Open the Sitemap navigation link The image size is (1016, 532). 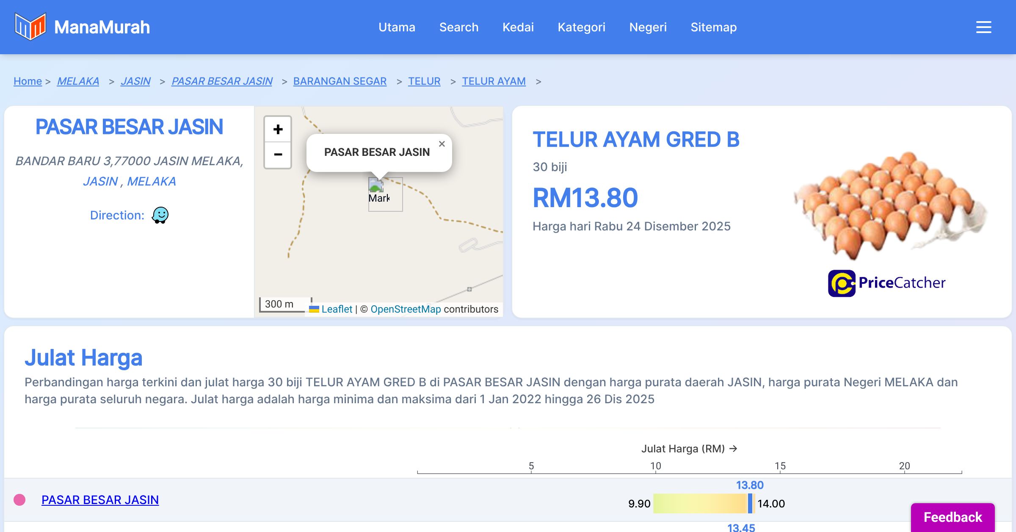(x=713, y=27)
